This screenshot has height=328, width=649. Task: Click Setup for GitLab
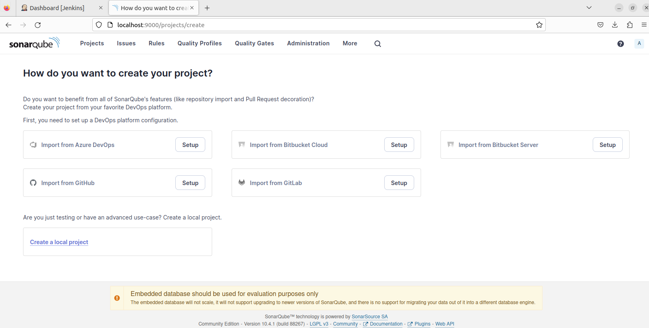399,183
